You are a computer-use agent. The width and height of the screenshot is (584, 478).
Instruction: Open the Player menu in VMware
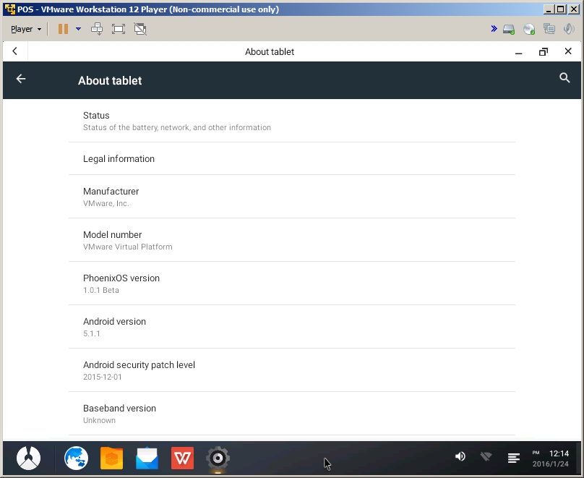[25, 29]
